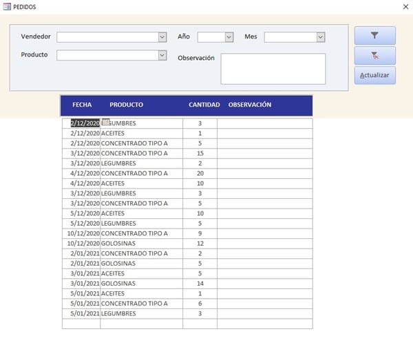Viewport: 413px width, 349px height.
Task: Open the Mes dropdown list
Action: click(320, 37)
